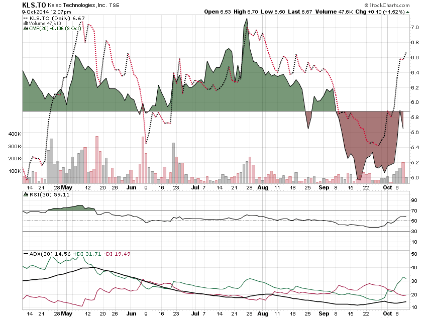Select the Sep marker under the price panel
The height and width of the screenshot is (318, 427).
[324, 187]
